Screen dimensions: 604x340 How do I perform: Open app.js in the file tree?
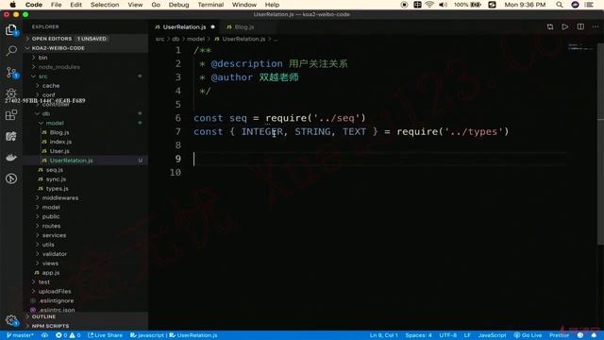(x=86, y=273)
